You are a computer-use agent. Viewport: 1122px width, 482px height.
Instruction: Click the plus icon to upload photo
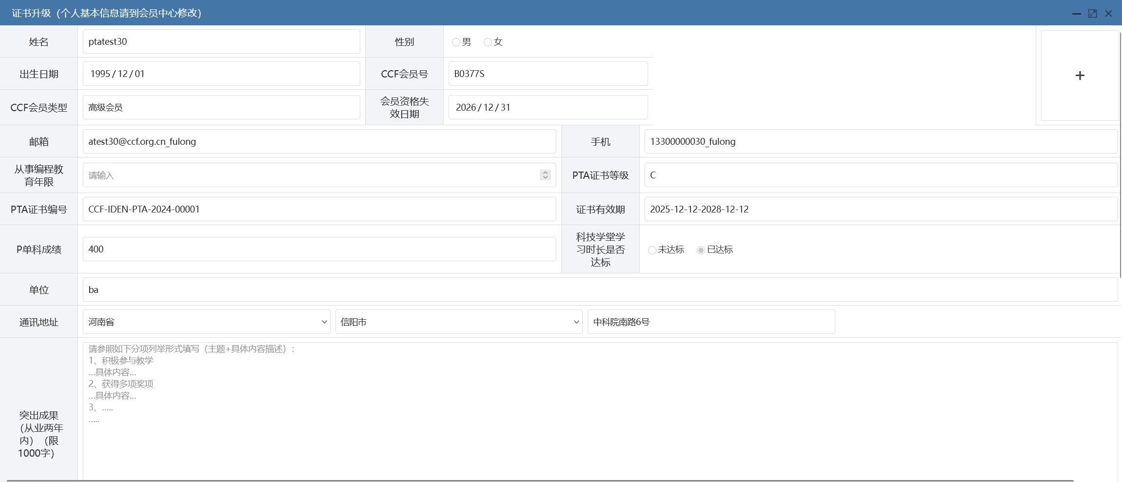(1079, 76)
